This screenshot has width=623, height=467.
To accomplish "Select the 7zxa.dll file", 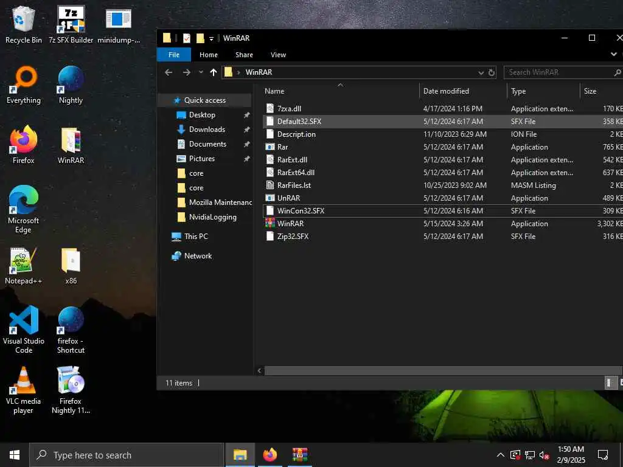I will point(443,108).
